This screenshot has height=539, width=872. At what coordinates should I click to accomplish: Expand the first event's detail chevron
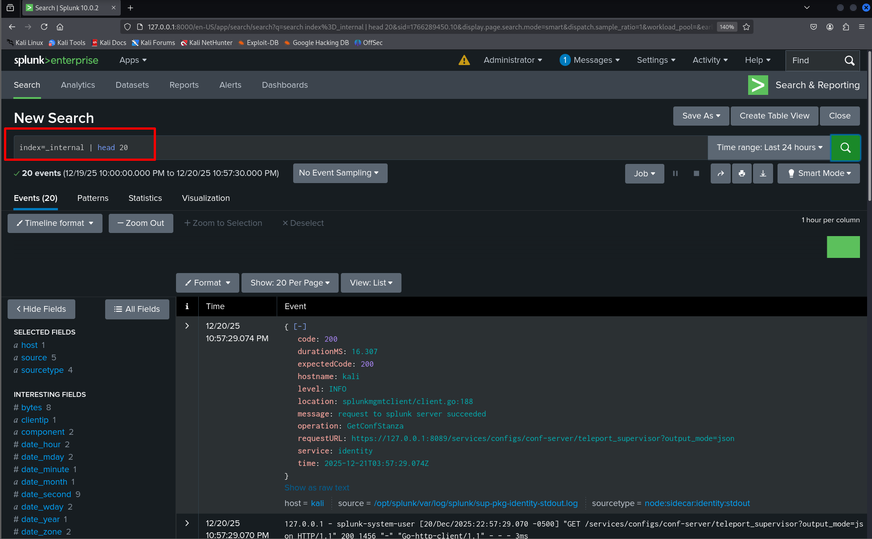coord(187,326)
